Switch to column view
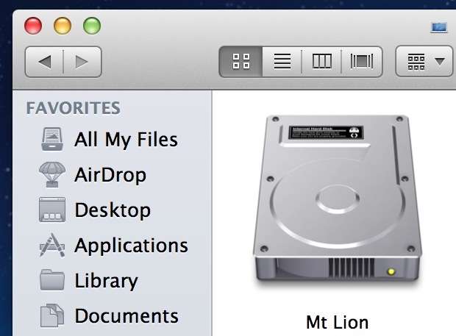Screen dimensions: 456x336 click(321, 61)
